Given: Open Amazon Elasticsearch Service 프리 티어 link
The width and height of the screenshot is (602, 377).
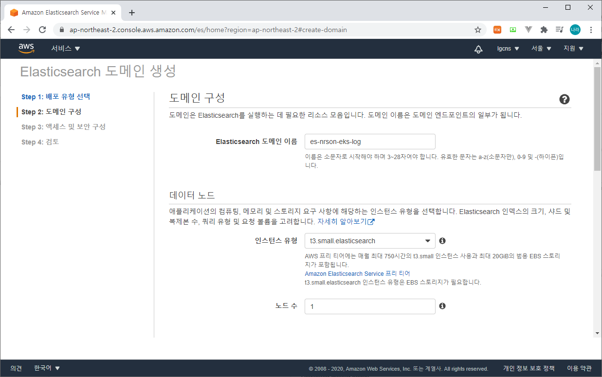Looking at the screenshot, I should [357, 274].
